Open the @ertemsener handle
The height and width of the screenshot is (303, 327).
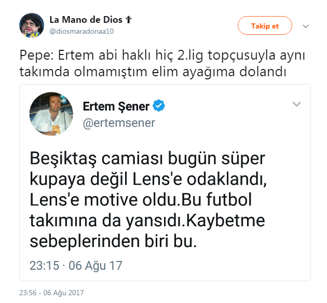click(118, 123)
